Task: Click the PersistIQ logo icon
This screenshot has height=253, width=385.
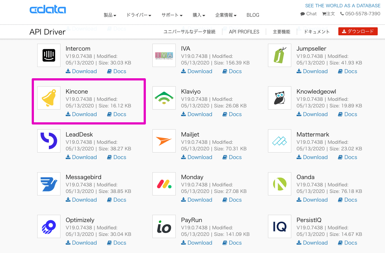Action: (280, 227)
